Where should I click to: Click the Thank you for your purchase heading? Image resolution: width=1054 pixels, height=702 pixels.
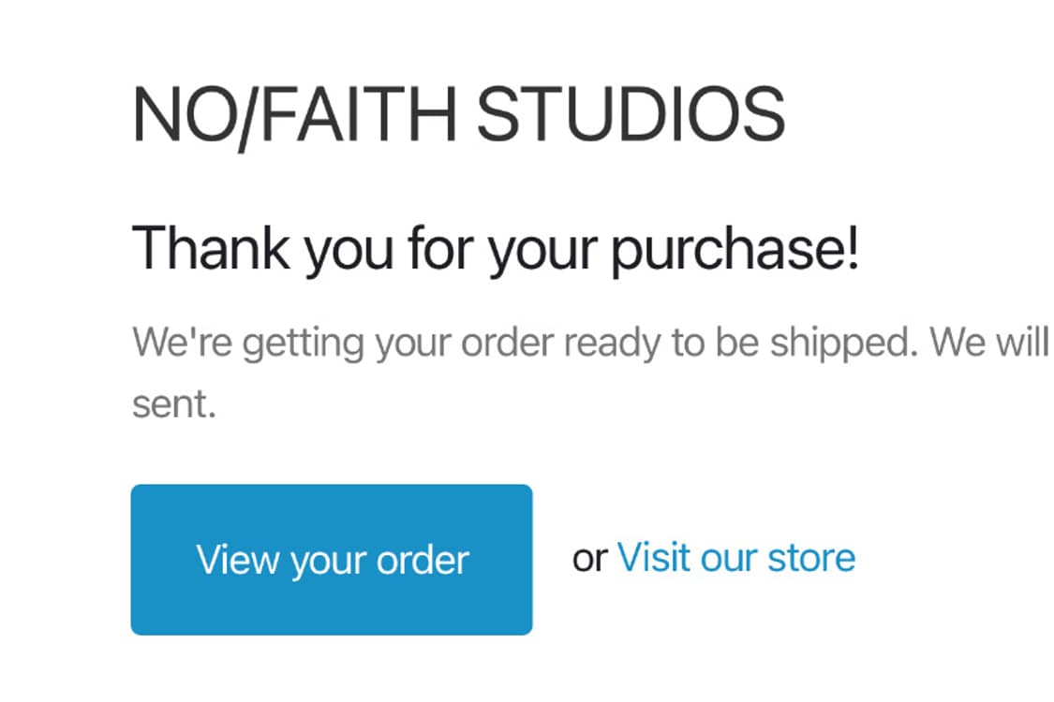click(496, 249)
